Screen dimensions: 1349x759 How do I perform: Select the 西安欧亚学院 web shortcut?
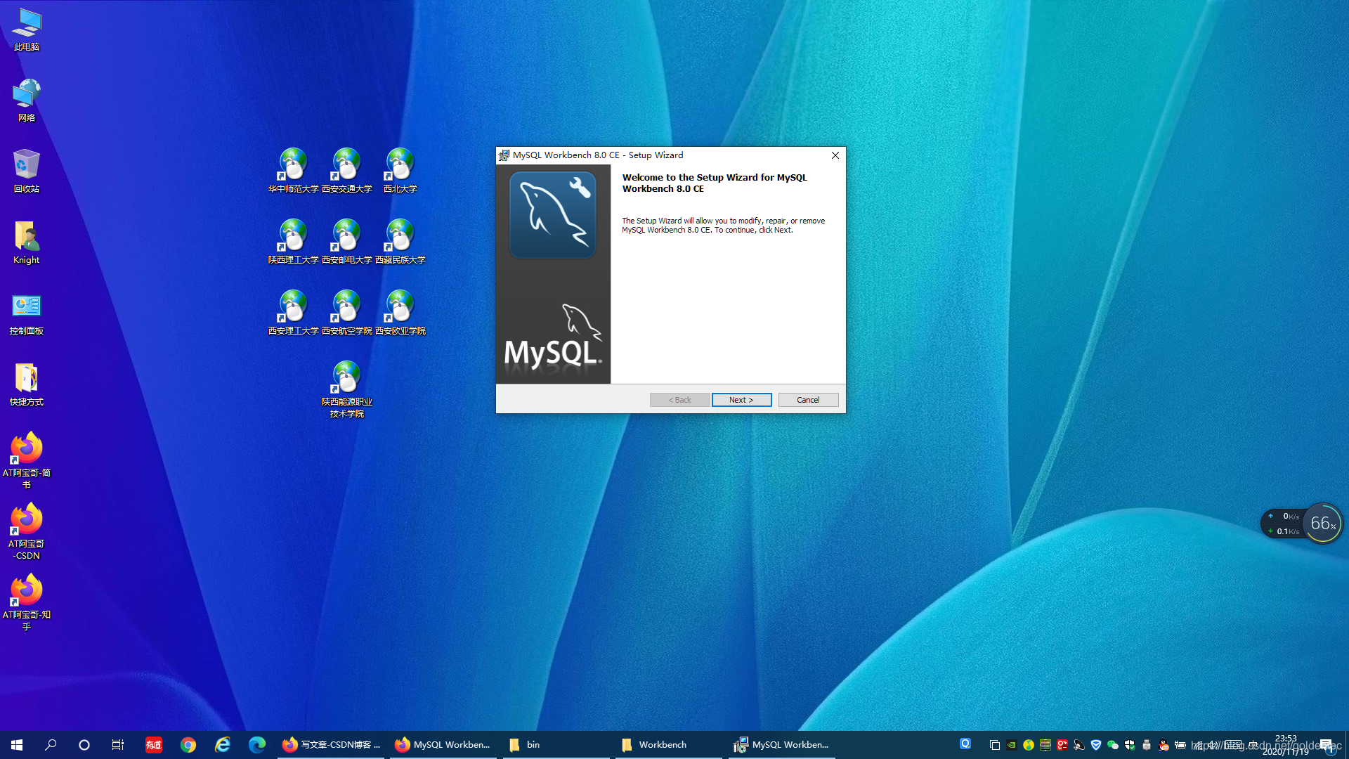point(400,313)
